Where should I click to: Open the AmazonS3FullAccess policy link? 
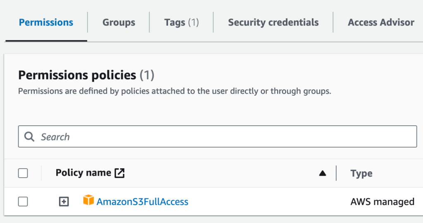pos(143,202)
